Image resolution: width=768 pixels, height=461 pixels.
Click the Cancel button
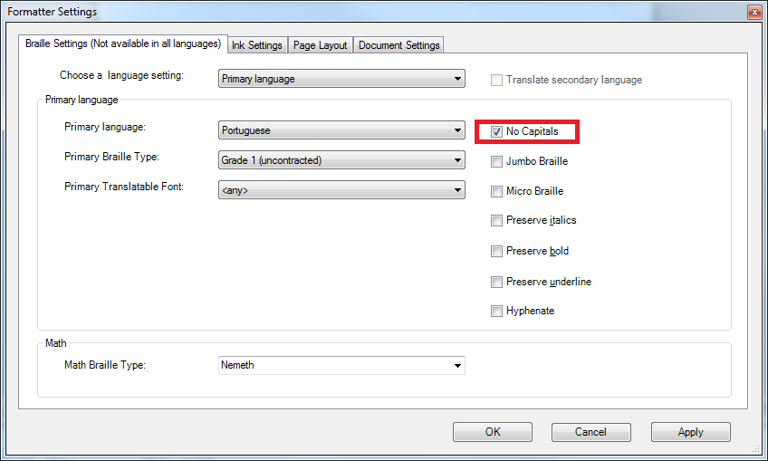[590, 432]
